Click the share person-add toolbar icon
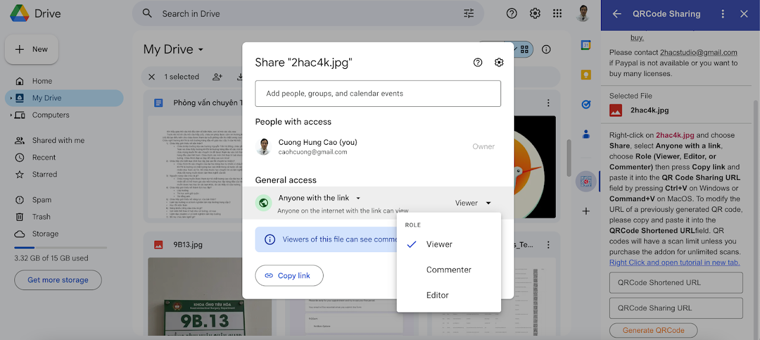The height and width of the screenshot is (340, 760). pyautogui.click(x=217, y=77)
